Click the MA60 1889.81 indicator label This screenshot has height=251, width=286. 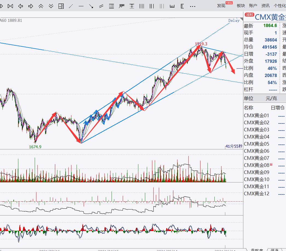click(11, 20)
